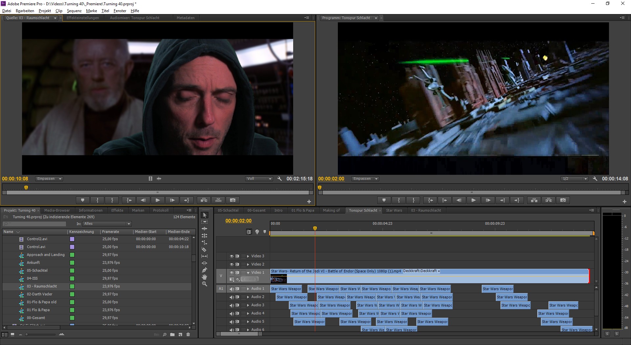Open Program monitor settings wrench
This screenshot has width=631, height=345.
coord(595,179)
